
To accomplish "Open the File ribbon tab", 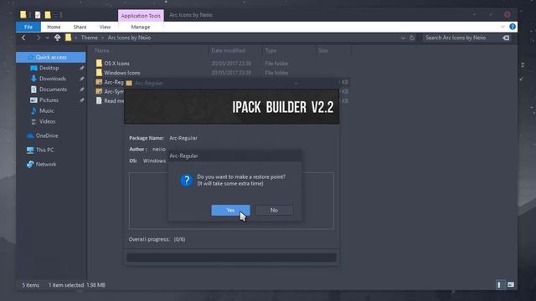I will (28, 27).
